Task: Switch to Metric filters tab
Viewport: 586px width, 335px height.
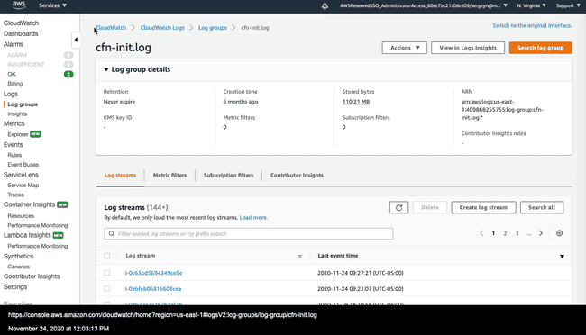Action: tap(169, 176)
